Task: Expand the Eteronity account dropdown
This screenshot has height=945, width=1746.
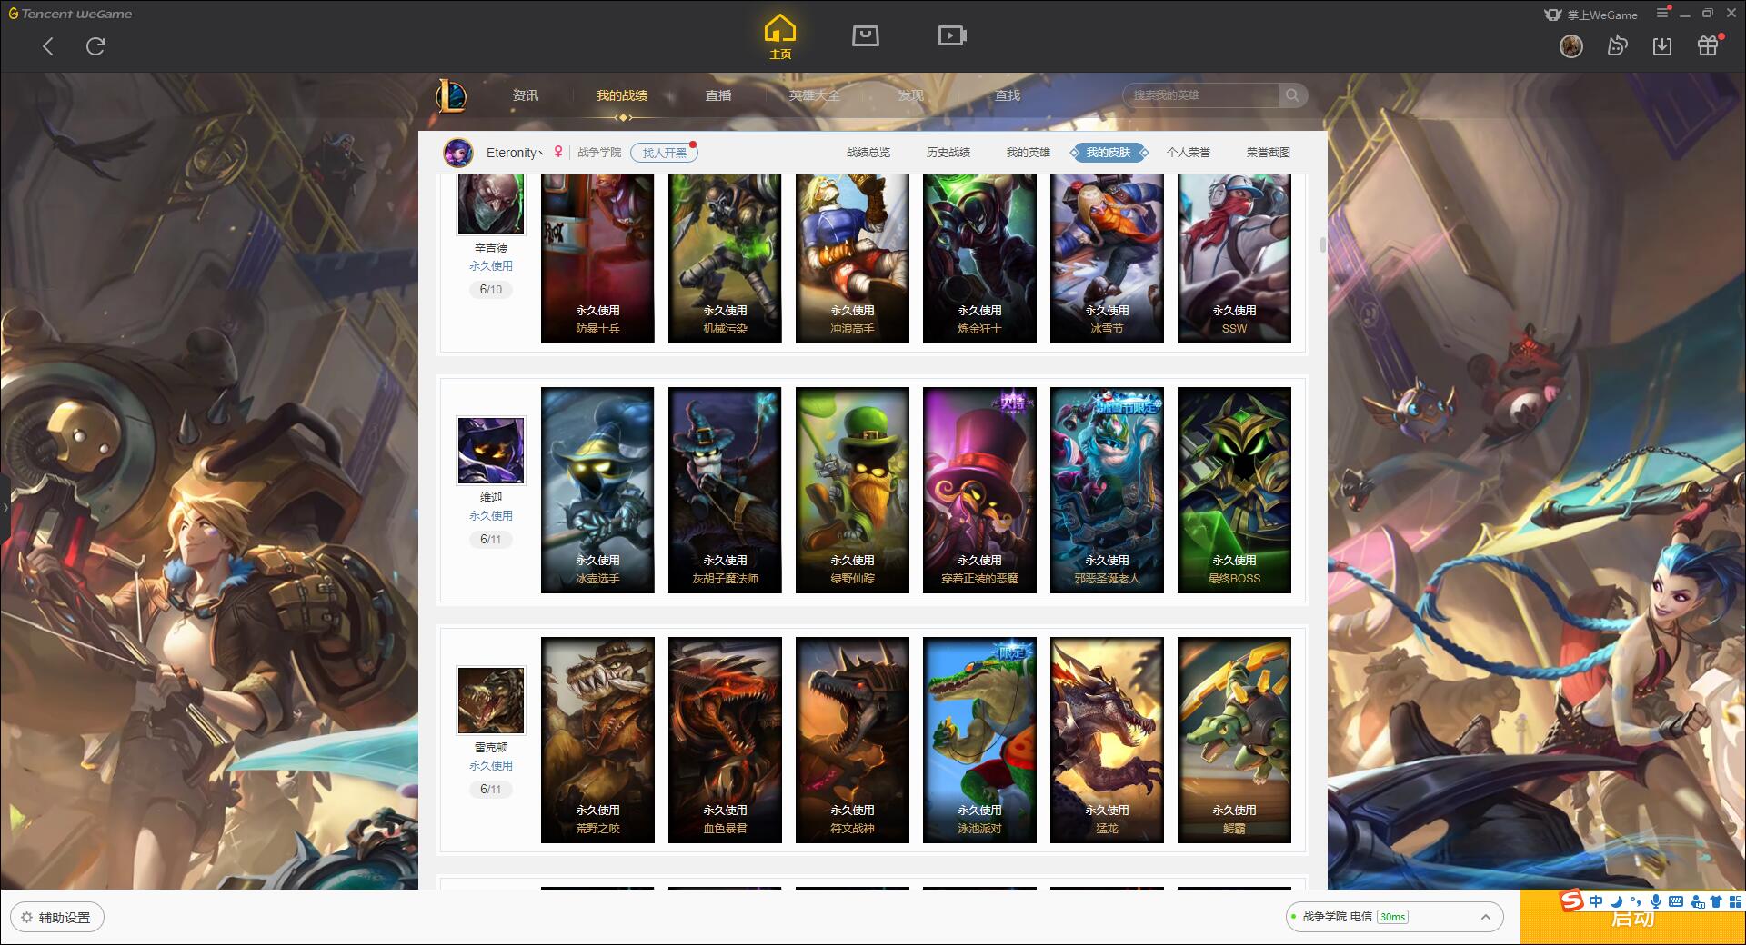Action: point(515,153)
